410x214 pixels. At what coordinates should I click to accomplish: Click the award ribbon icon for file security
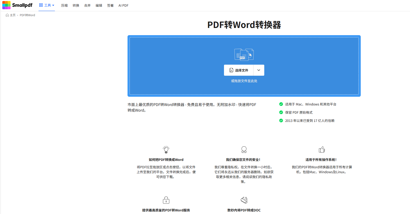point(244,150)
